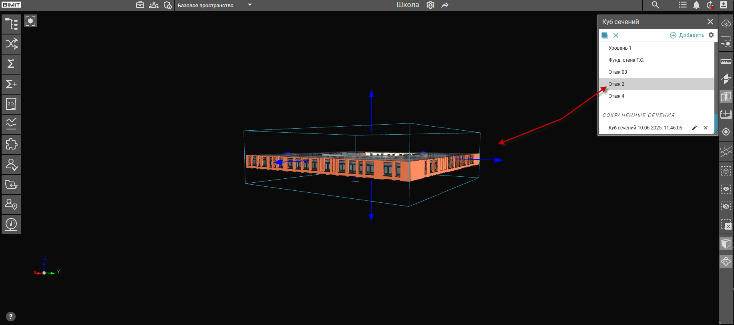Toggle hide selected elements crossed-eye icon
The width and height of the screenshot is (734, 325).
726,206
